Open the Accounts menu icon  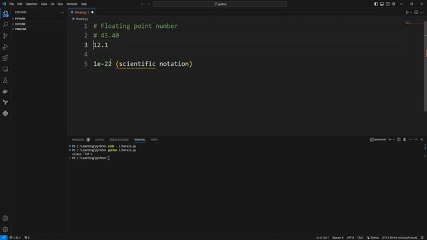(5, 218)
